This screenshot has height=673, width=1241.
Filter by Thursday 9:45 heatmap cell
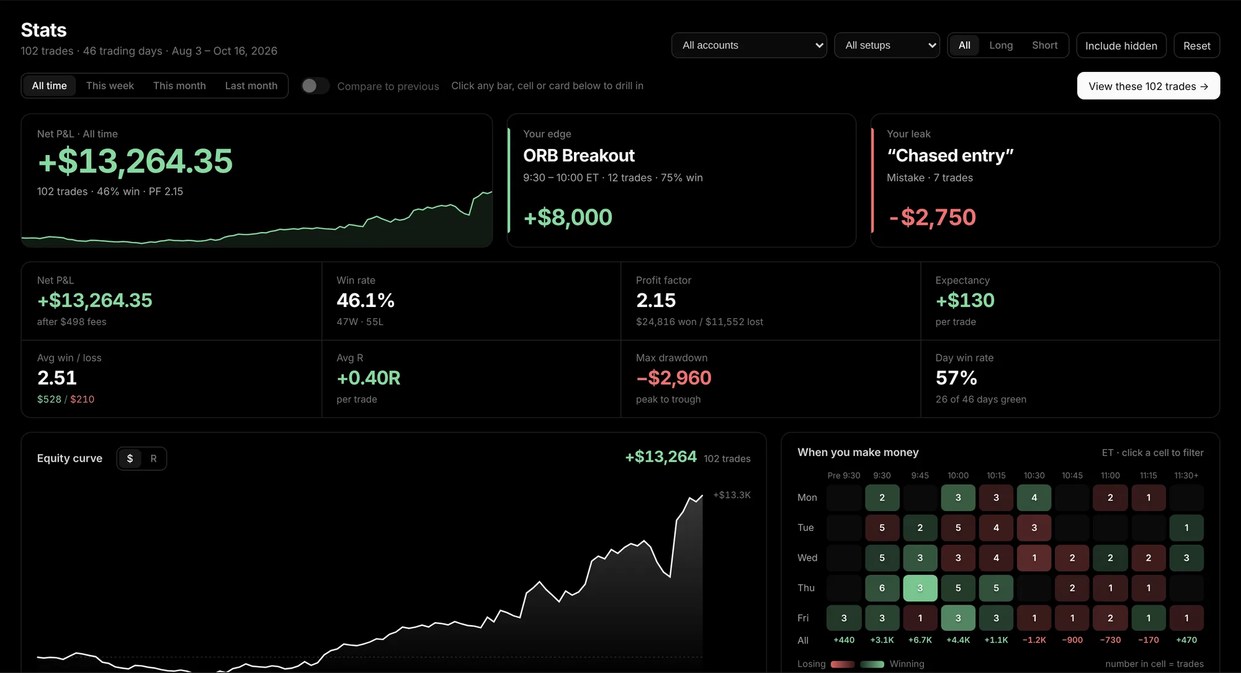[920, 588]
